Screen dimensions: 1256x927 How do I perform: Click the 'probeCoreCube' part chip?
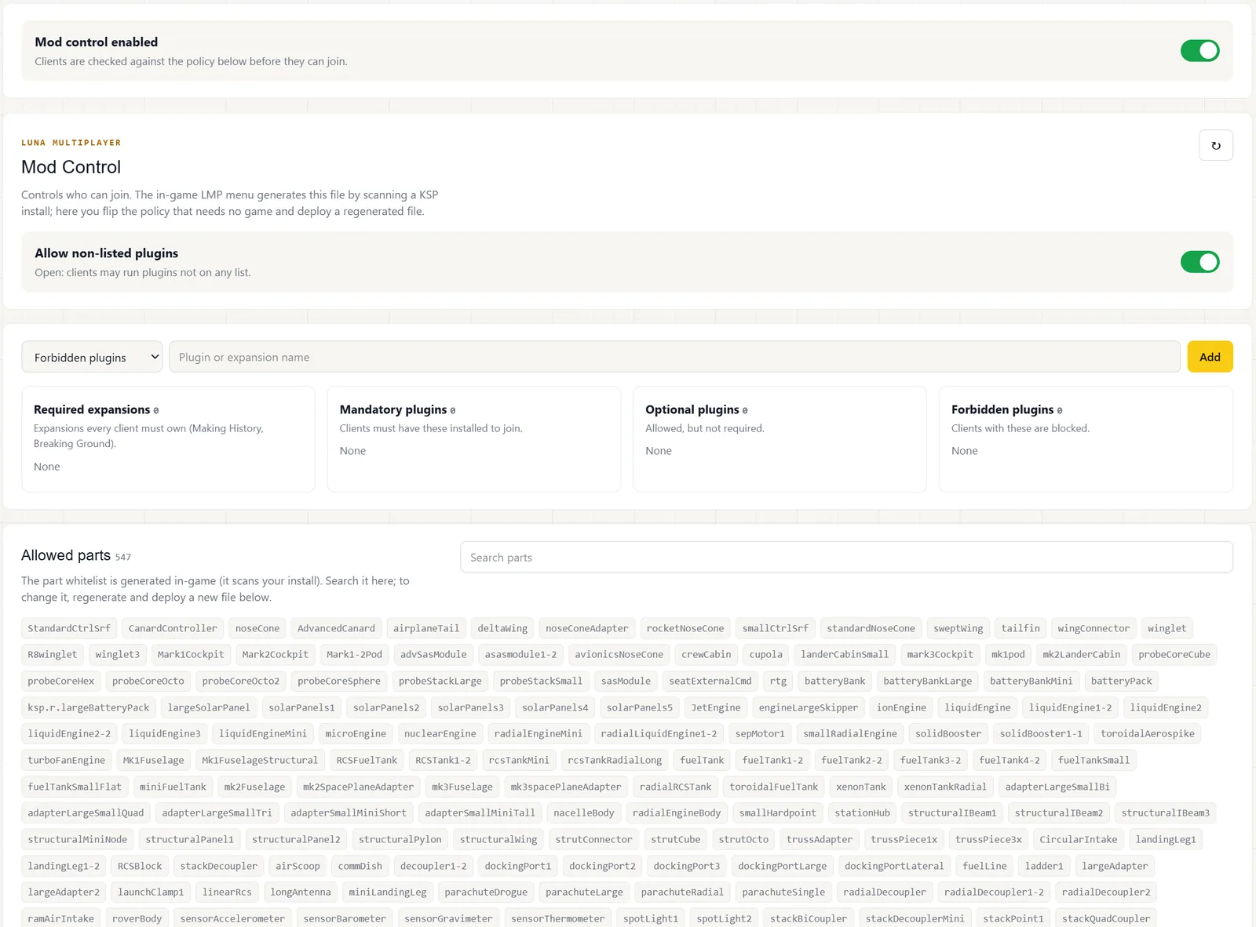pos(1174,654)
